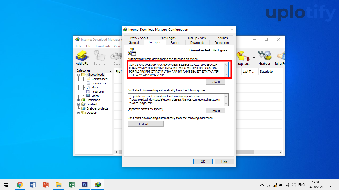Click the ENG language indicator
The image size is (339, 190).
301,185
